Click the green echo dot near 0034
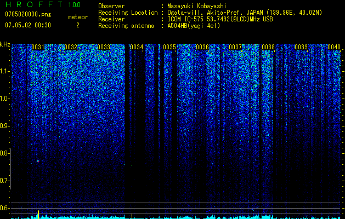Viewport: 345px width, 219px height. (132, 165)
